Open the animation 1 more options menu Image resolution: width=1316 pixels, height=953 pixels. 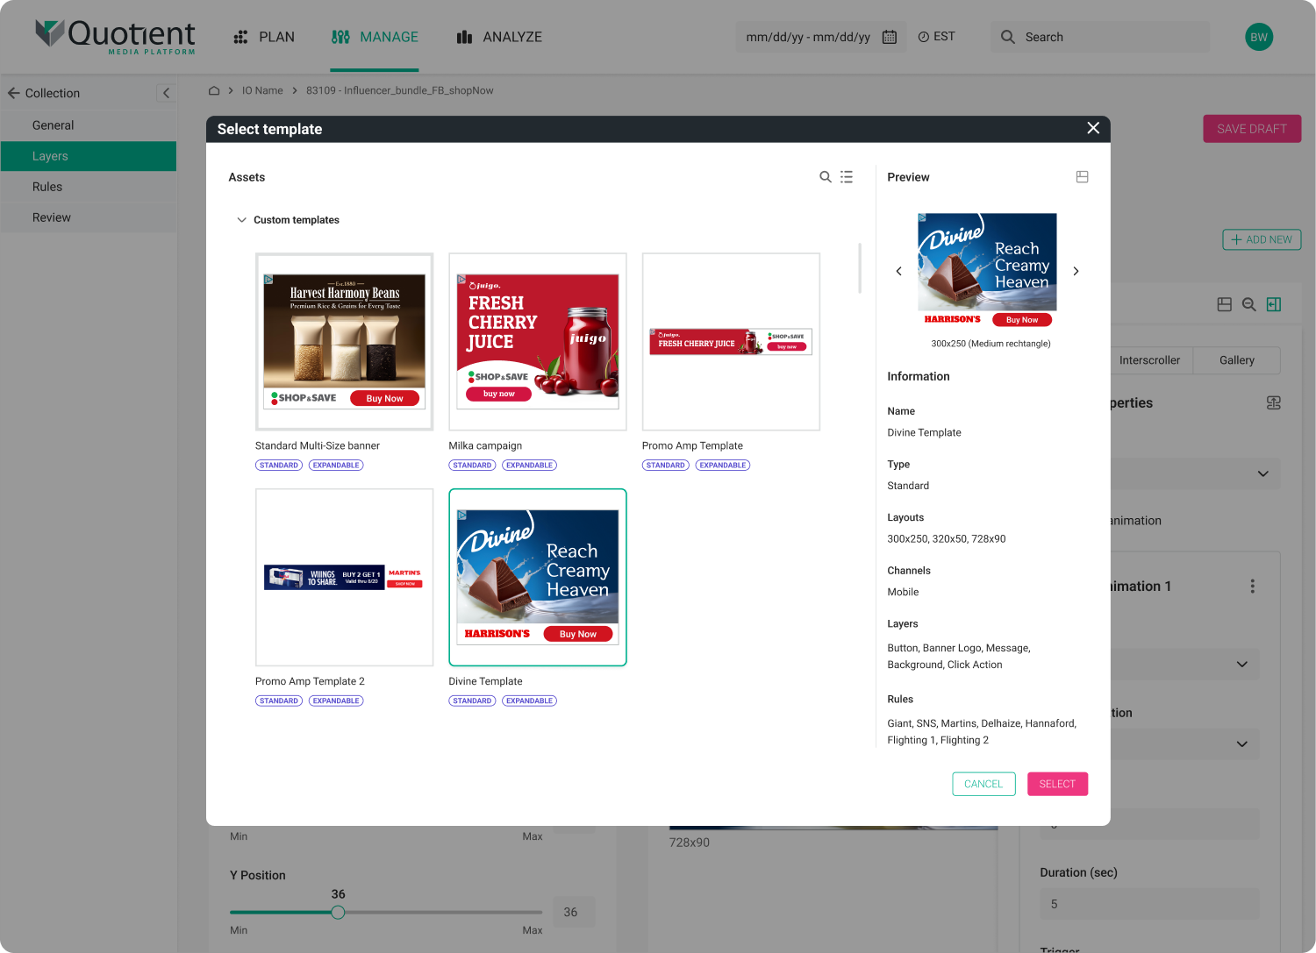click(1253, 587)
